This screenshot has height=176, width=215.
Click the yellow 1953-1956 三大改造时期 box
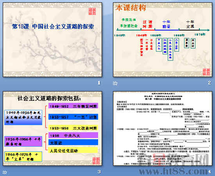73,128
